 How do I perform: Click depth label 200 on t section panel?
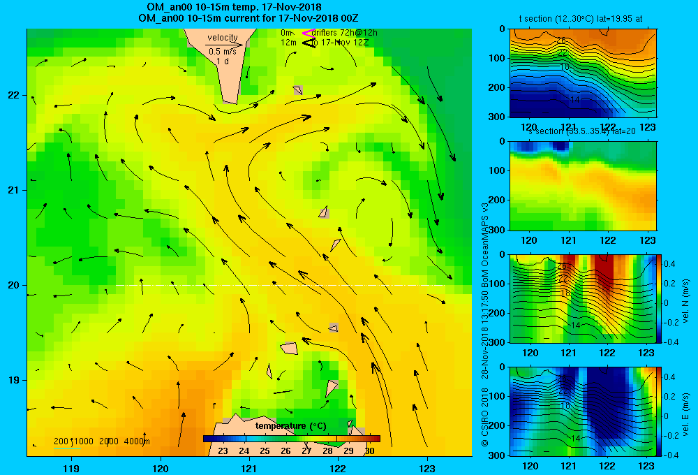(x=497, y=87)
